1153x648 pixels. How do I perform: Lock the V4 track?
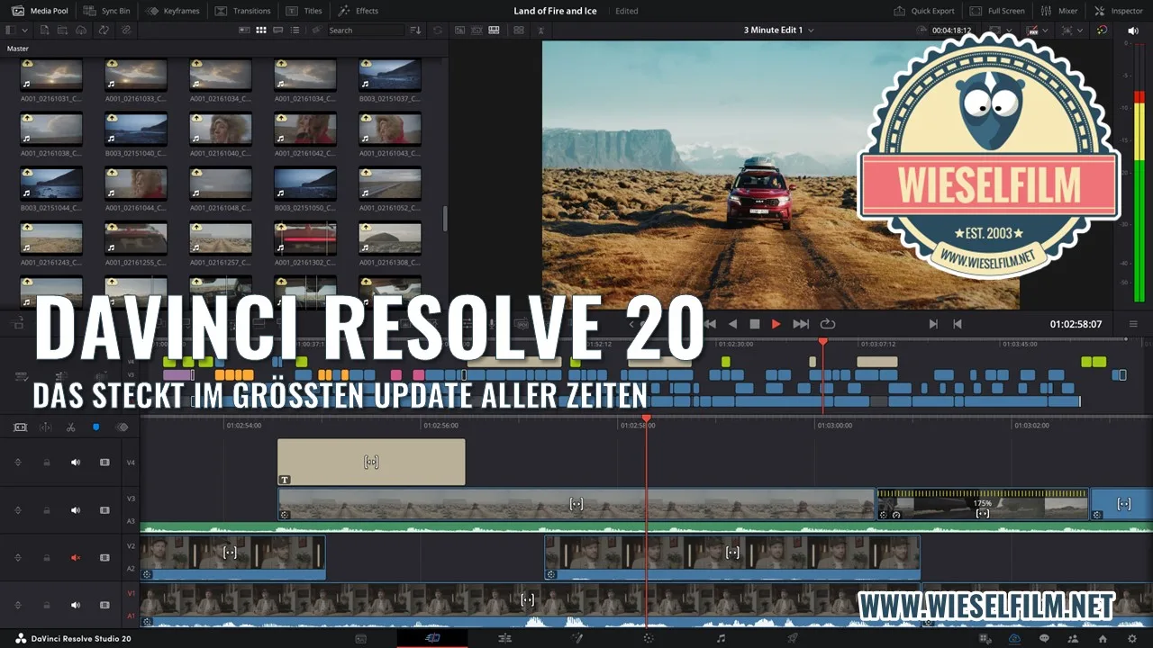tap(47, 463)
